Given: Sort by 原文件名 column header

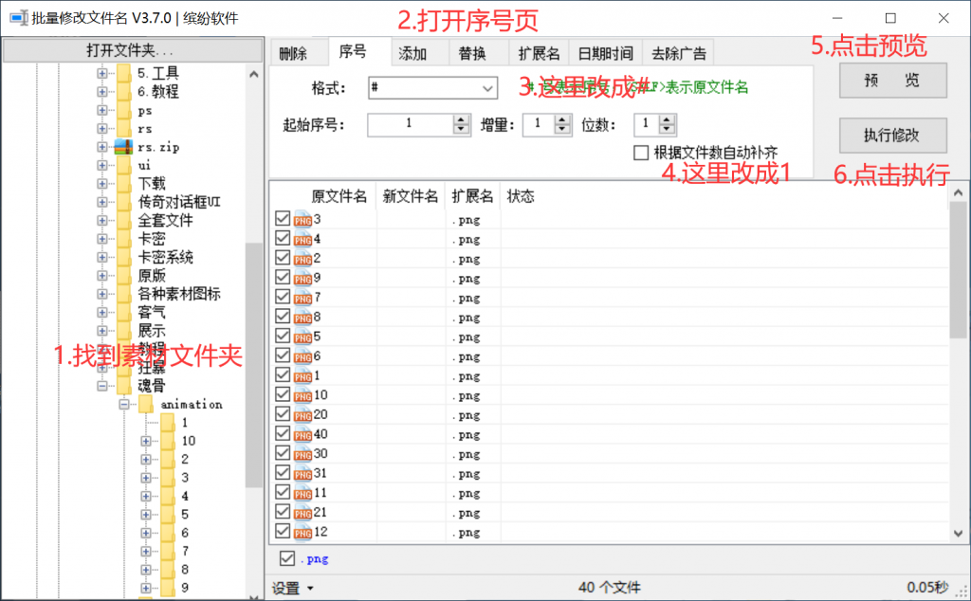Looking at the screenshot, I should click(x=339, y=196).
